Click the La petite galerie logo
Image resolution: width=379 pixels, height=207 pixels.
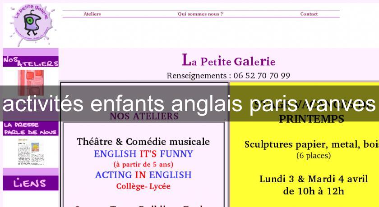[32, 24]
